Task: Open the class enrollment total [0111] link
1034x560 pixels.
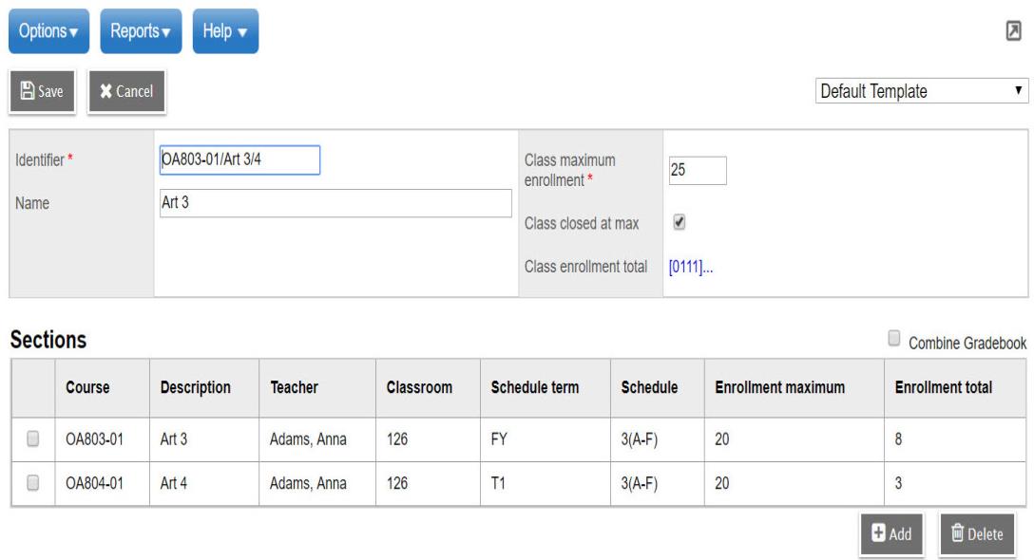Action: coord(691,267)
